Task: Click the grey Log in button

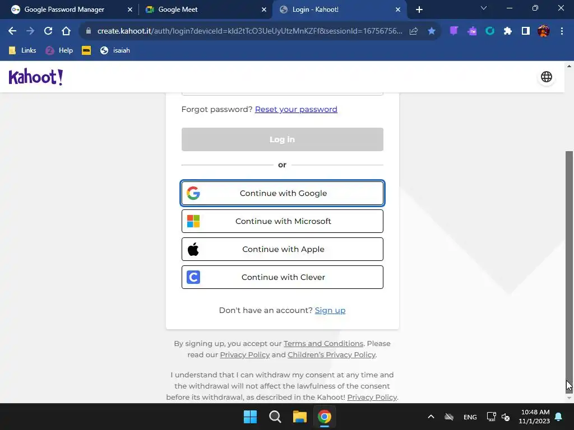Action: [x=283, y=139]
